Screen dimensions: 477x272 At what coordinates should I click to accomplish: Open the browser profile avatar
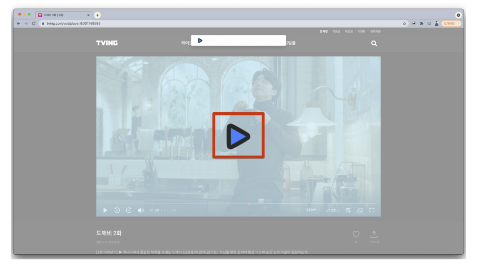[x=436, y=23]
